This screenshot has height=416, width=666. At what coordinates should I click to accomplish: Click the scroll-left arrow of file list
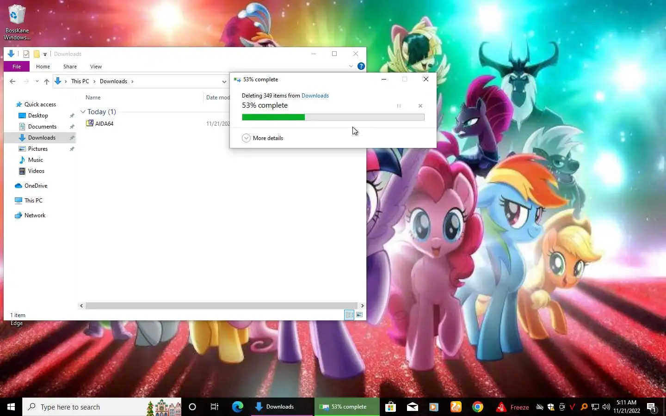click(81, 306)
